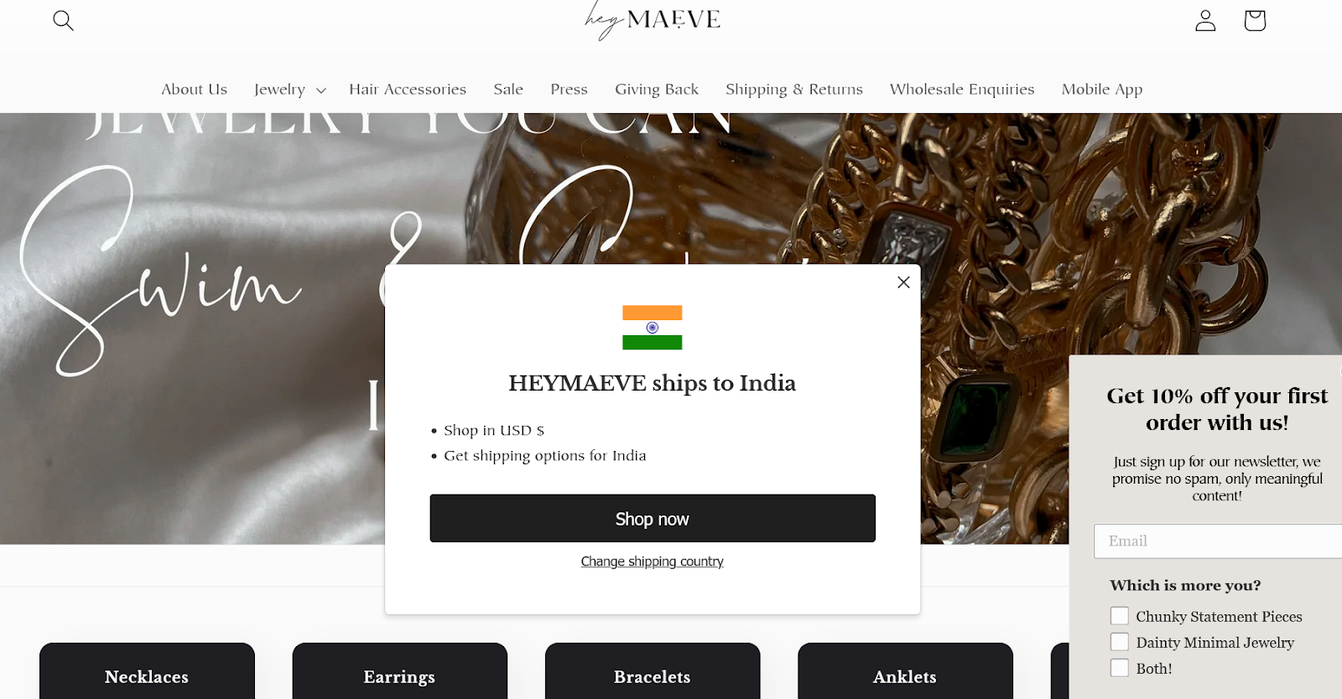Open the account login icon
Screen dimensions: 1342x699
click(1205, 20)
